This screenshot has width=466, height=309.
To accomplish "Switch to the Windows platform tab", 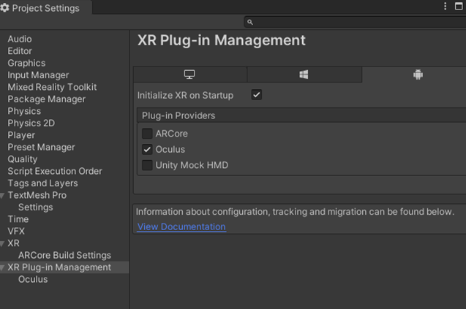I will coord(304,75).
